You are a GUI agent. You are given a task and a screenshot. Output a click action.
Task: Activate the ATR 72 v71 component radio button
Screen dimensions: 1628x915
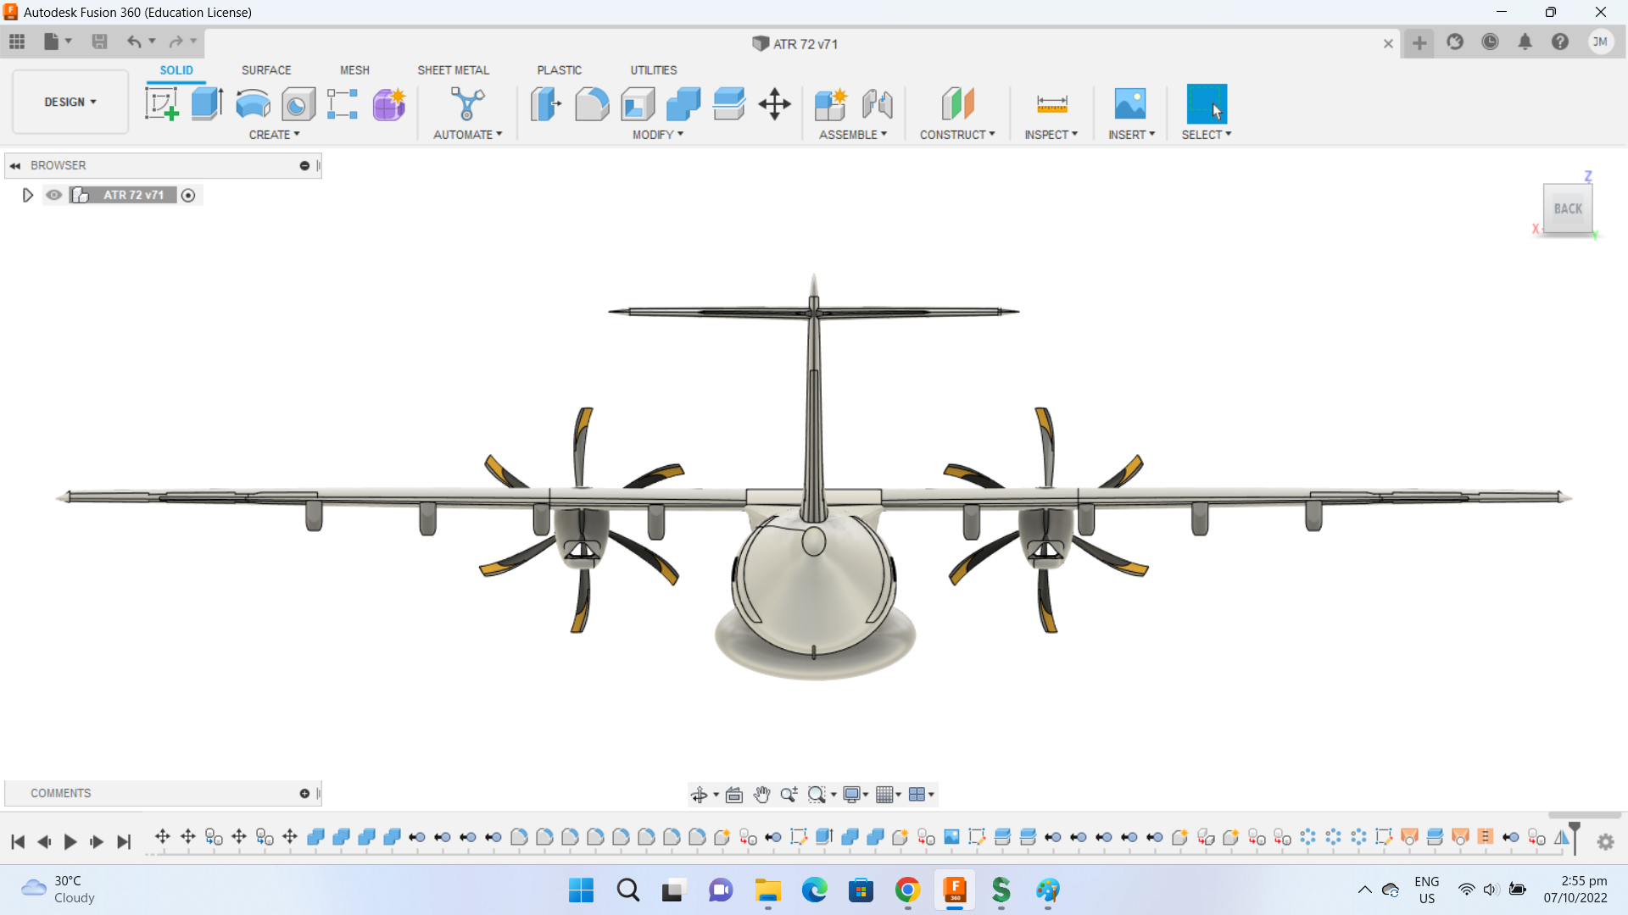click(188, 196)
